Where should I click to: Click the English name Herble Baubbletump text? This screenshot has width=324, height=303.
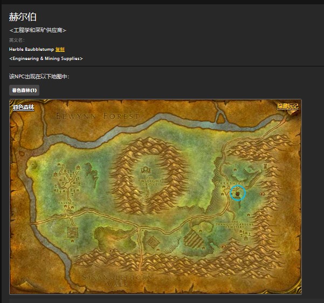(31, 49)
